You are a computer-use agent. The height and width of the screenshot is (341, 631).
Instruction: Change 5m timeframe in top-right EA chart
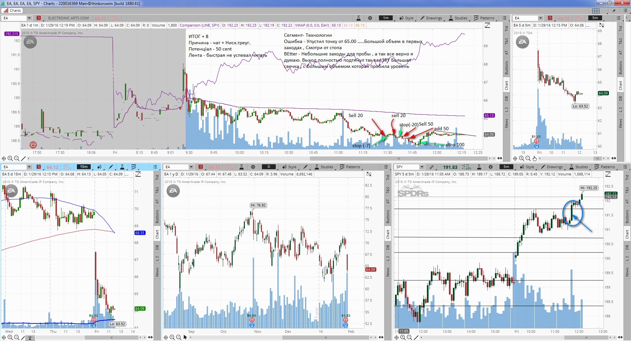(x=595, y=18)
